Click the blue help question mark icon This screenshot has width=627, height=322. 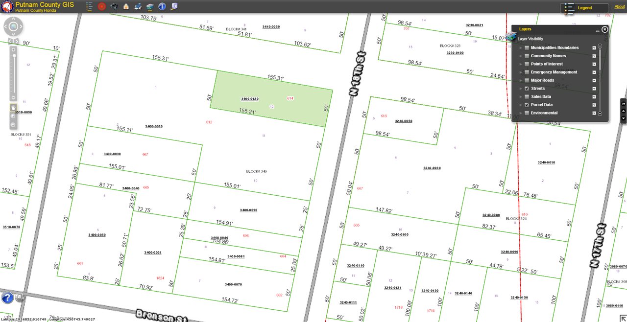(x=7, y=297)
